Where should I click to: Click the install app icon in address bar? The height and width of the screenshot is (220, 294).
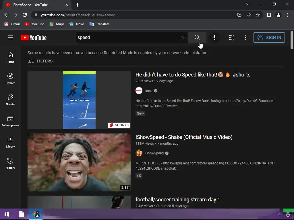[x=239, y=15]
